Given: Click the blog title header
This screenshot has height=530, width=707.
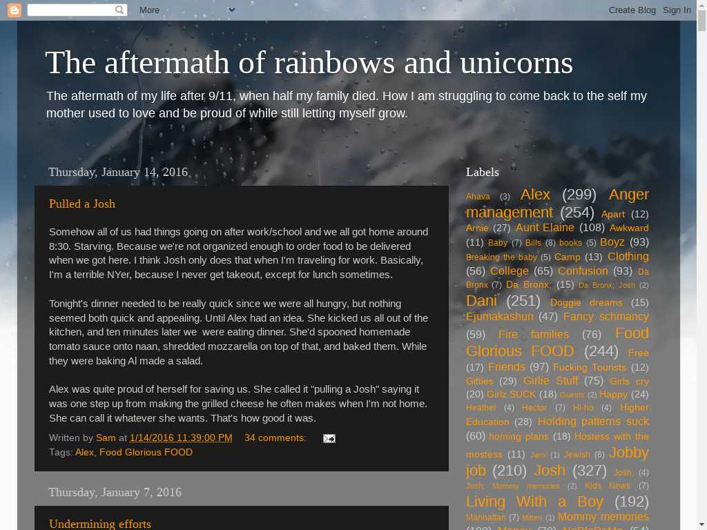Looking at the screenshot, I should click(309, 63).
